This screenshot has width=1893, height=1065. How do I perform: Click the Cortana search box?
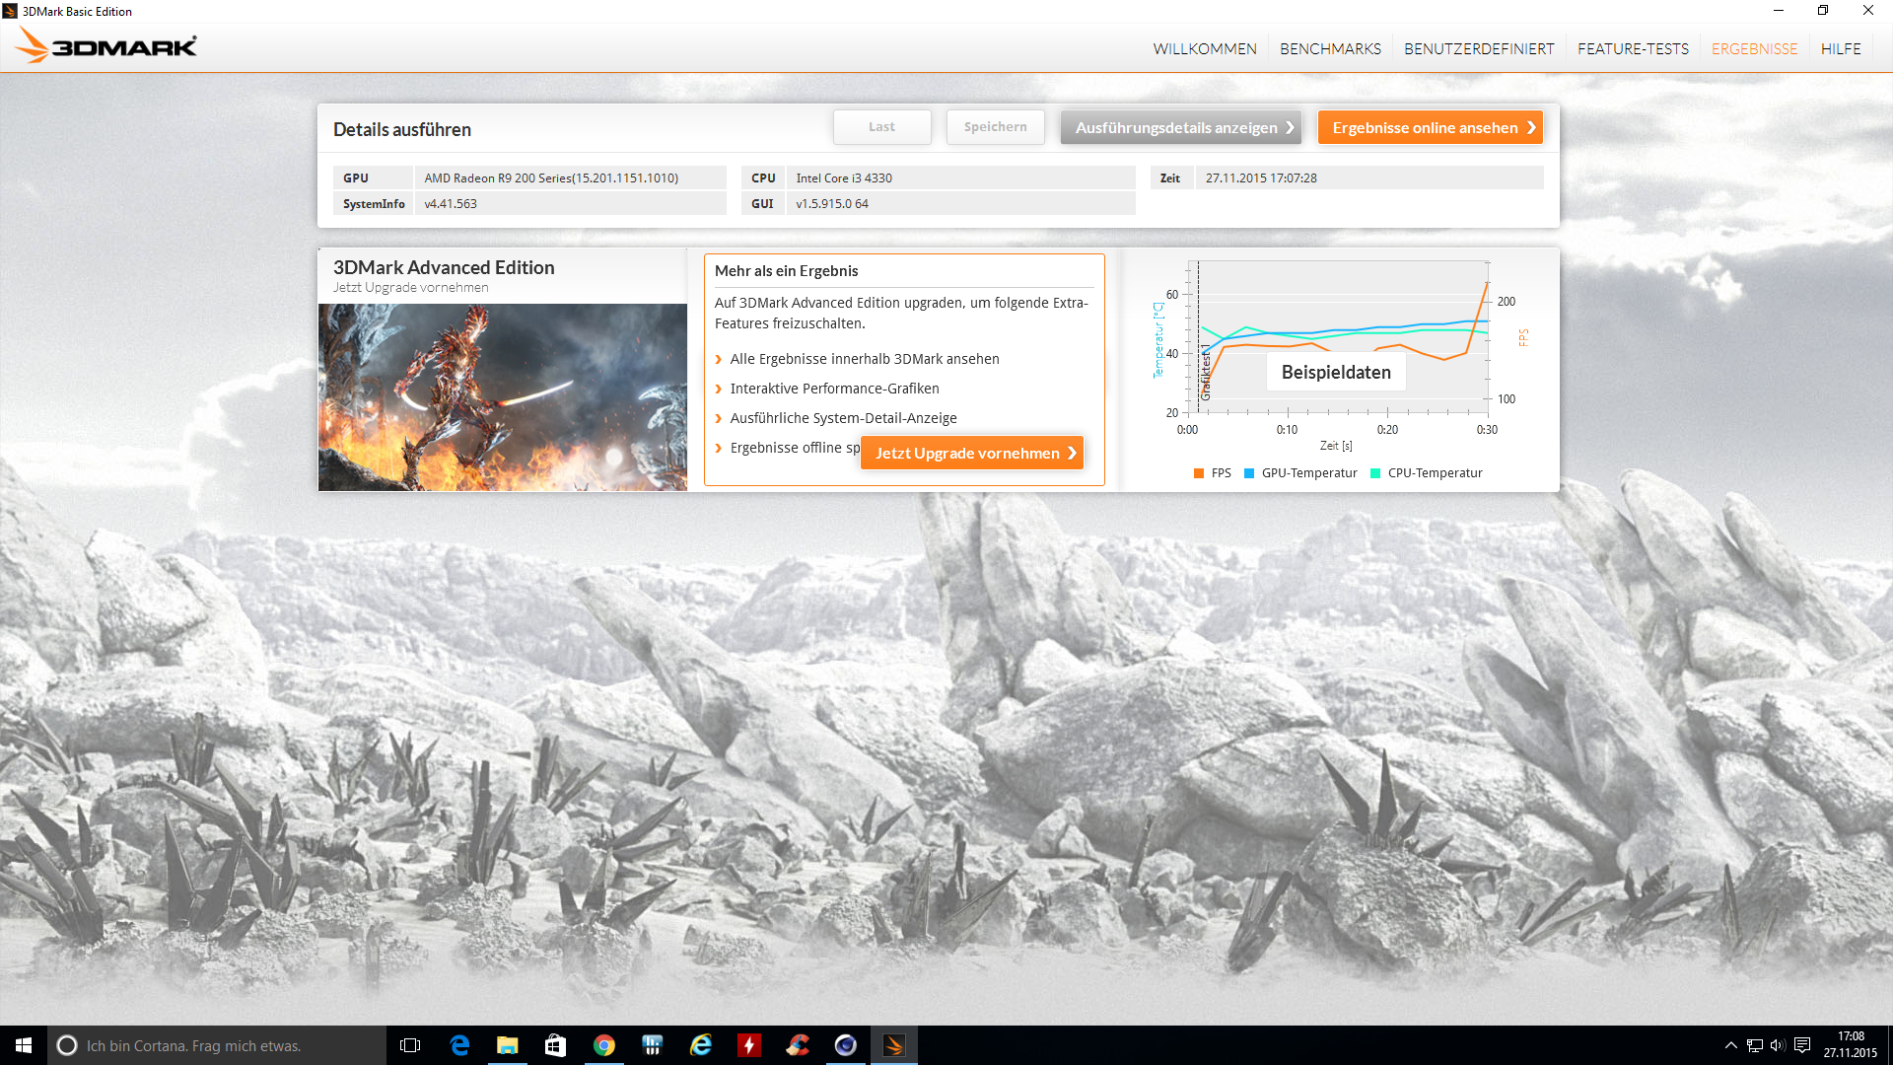pos(217,1045)
